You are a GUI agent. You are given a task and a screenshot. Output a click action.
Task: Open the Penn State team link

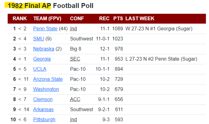click(45, 29)
